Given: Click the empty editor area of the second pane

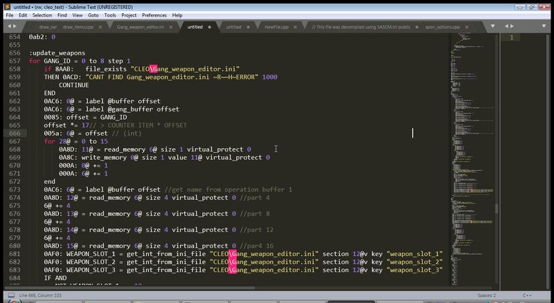Looking at the screenshot, I should [x=525, y=163].
